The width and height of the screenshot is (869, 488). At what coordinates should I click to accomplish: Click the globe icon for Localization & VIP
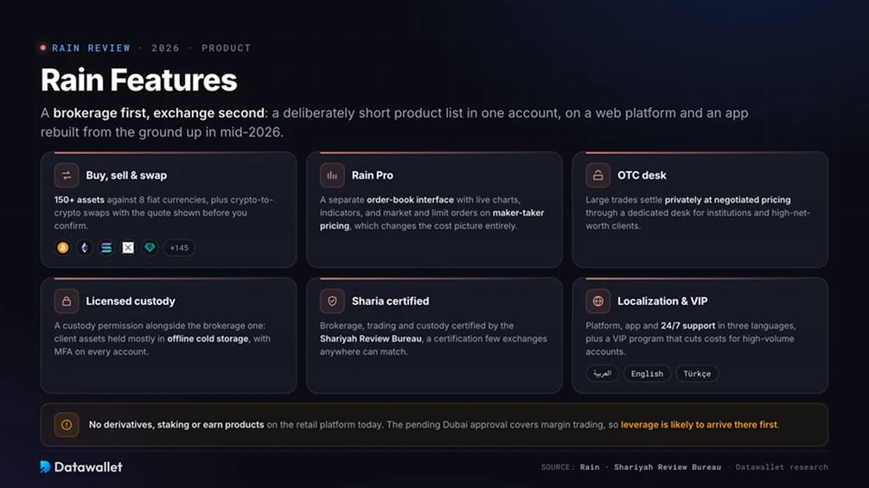[x=598, y=301]
